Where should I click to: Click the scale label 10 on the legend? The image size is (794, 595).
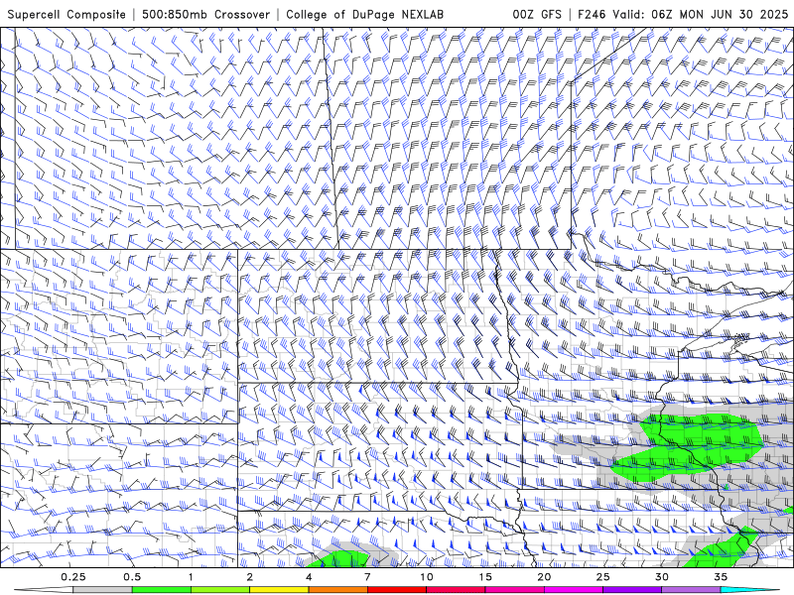click(427, 577)
